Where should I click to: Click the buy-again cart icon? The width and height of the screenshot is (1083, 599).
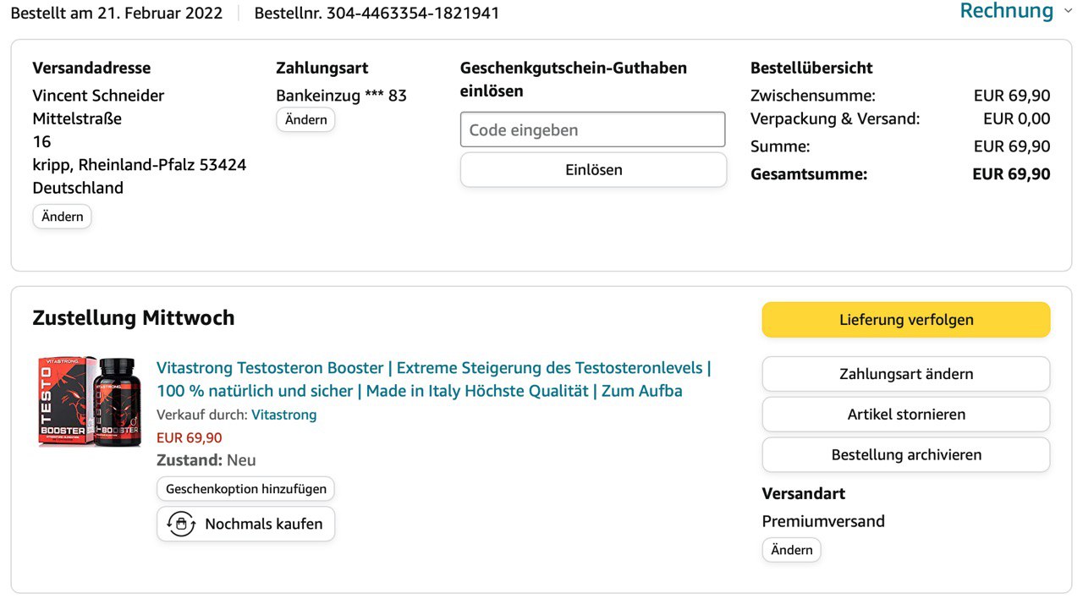(181, 524)
